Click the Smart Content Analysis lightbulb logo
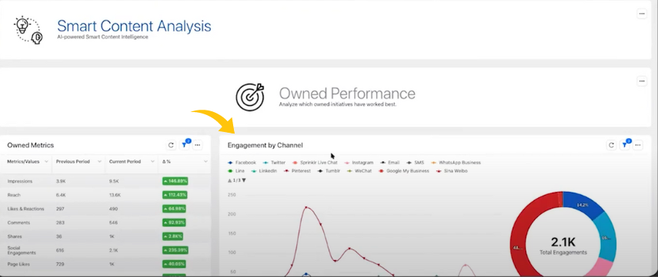The image size is (658, 277). coord(28,30)
